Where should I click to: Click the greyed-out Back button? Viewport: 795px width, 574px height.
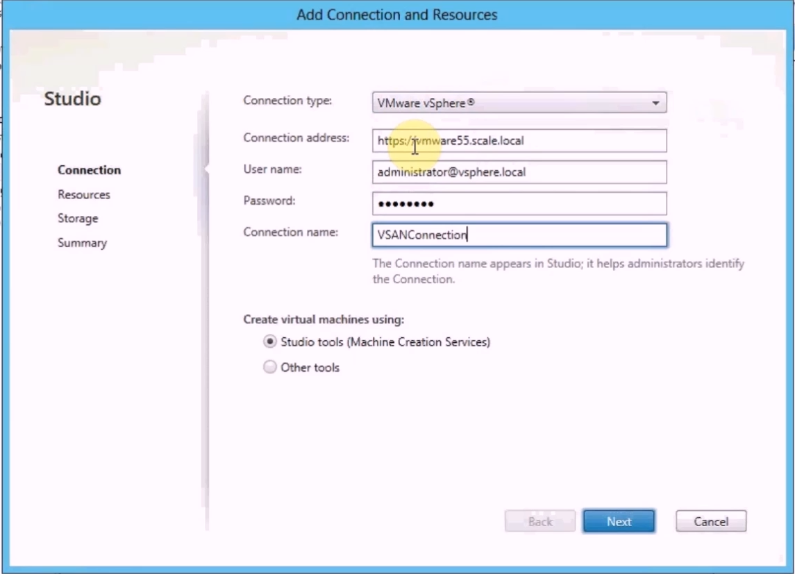(539, 522)
